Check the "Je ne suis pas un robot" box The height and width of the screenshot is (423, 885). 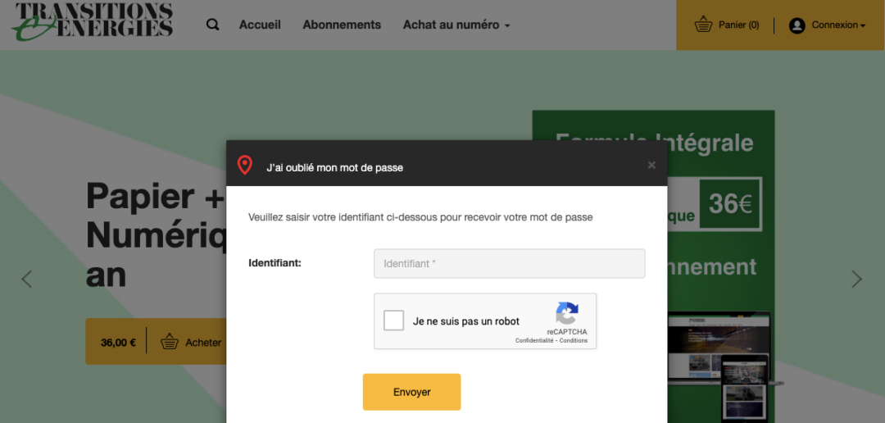tap(394, 321)
